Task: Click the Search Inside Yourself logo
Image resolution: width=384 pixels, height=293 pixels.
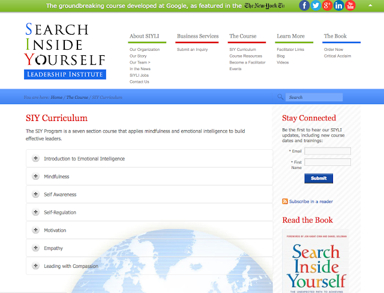Action: click(x=65, y=51)
